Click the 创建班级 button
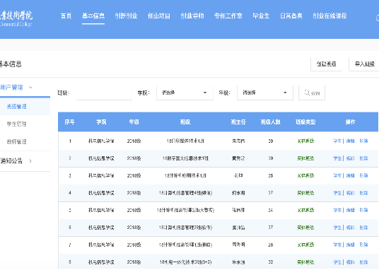This screenshot has height=270, width=379. click(x=326, y=64)
